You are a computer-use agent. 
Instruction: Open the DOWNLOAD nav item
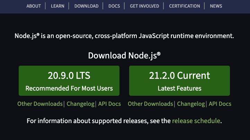click(x=87, y=6)
